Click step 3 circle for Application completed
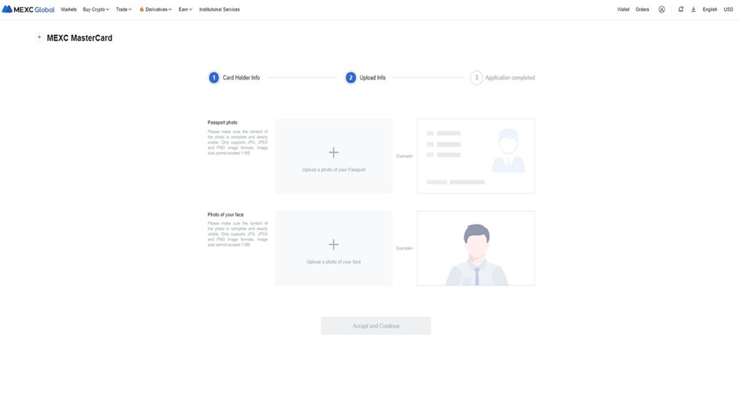 476,77
